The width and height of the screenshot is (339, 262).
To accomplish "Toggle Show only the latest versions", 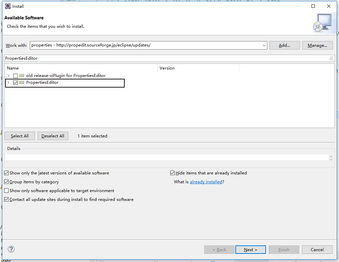I will (x=6, y=173).
